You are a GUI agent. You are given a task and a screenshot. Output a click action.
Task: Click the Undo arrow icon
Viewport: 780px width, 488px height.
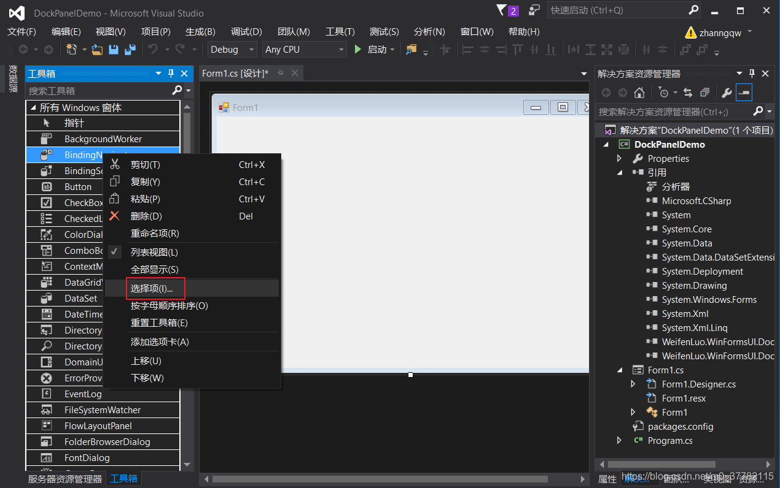pos(152,50)
